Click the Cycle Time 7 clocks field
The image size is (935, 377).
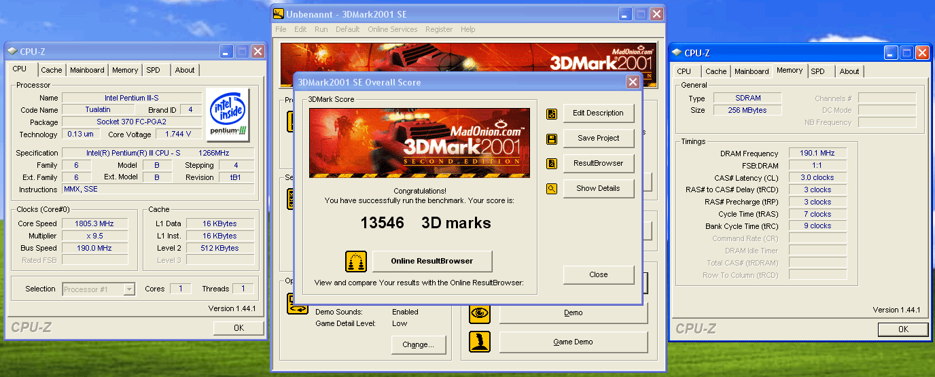tap(817, 215)
